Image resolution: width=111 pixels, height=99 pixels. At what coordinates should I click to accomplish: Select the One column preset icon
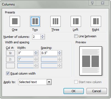pyautogui.click(x=15, y=21)
